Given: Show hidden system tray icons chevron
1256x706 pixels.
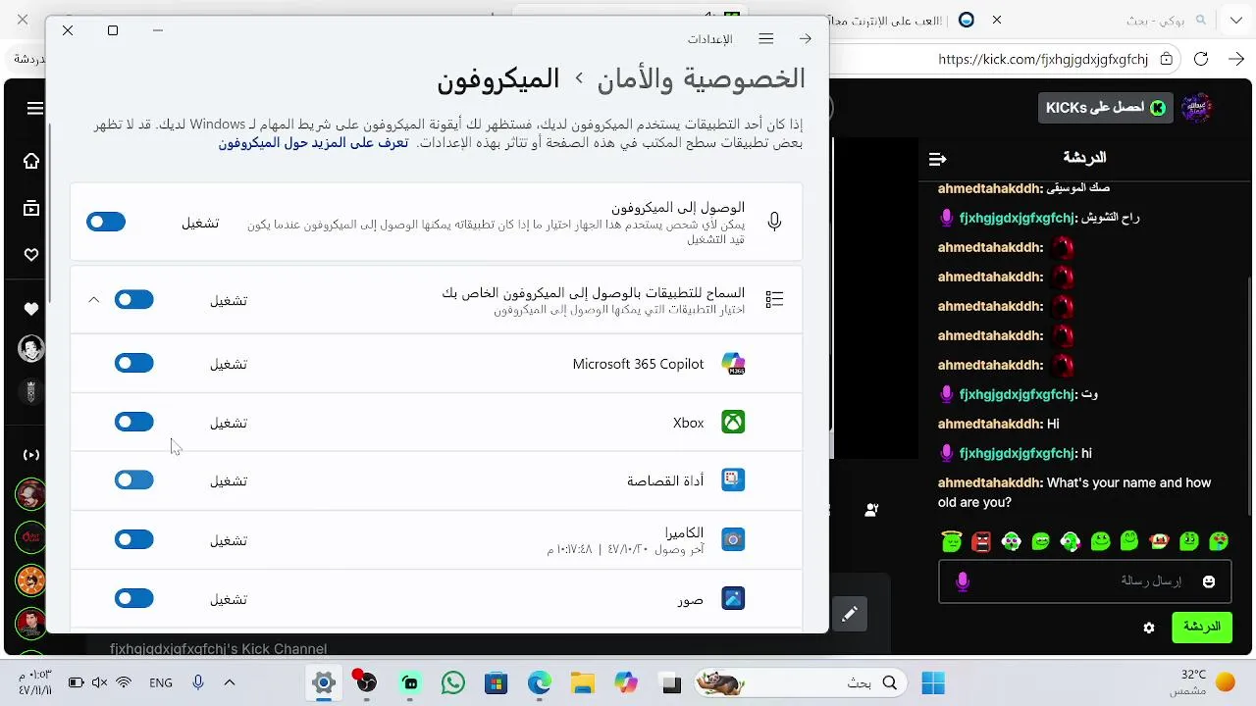Looking at the screenshot, I should tap(230, 682).
